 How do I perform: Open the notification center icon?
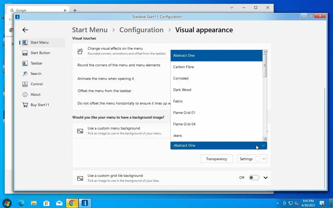click(322, 203)
